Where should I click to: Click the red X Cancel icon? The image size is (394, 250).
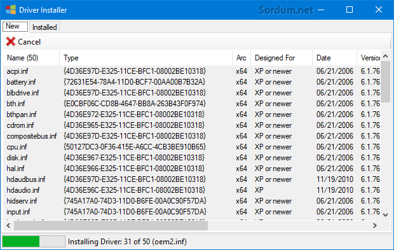coord(11,42)
